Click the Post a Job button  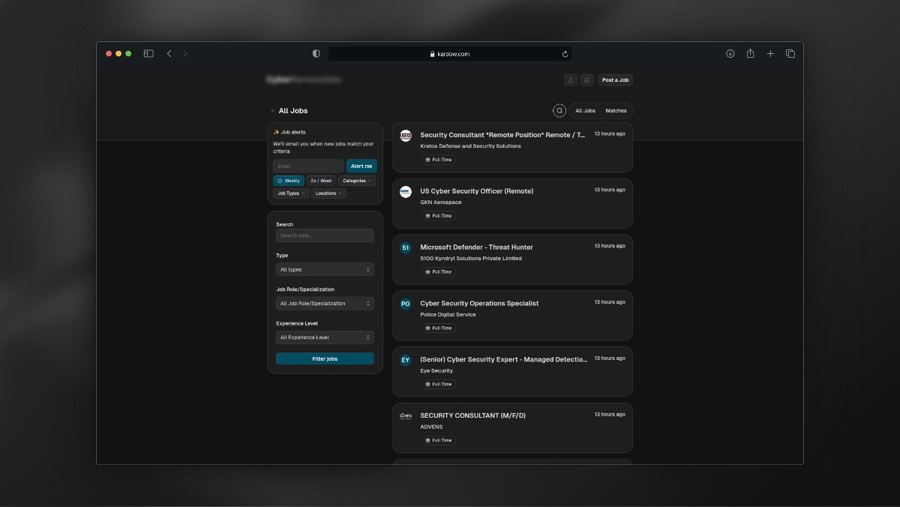coord(615,80)
